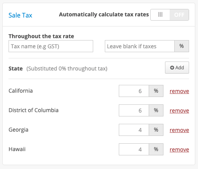Edit Georgia tax rate field
This screenshot has width=198, height=169.
pyautogui.click(x=134, y=130)
